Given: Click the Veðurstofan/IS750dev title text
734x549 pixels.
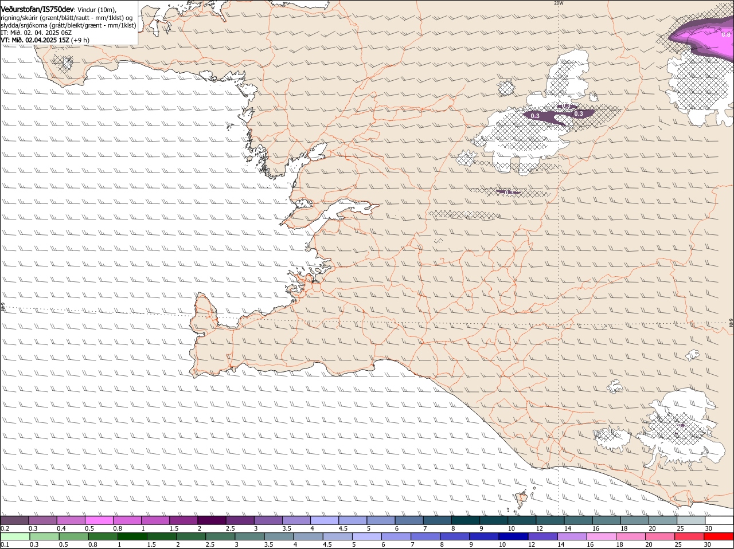Looking at the screenshot, I should (x=38, y=9).
